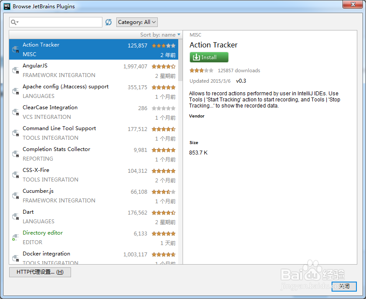Select the AngularJS plugin row
366x299 pixels.
tap(94, 70)
